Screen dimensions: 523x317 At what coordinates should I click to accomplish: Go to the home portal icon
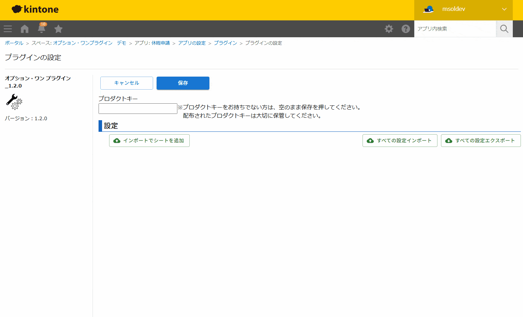point(25,29)
